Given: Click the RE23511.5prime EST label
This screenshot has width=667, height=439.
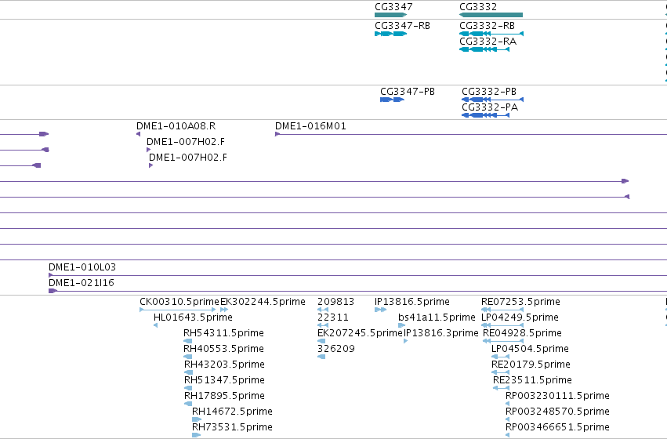Looking at the screenshot, I should pyautogui.click(x=532, y=380).
